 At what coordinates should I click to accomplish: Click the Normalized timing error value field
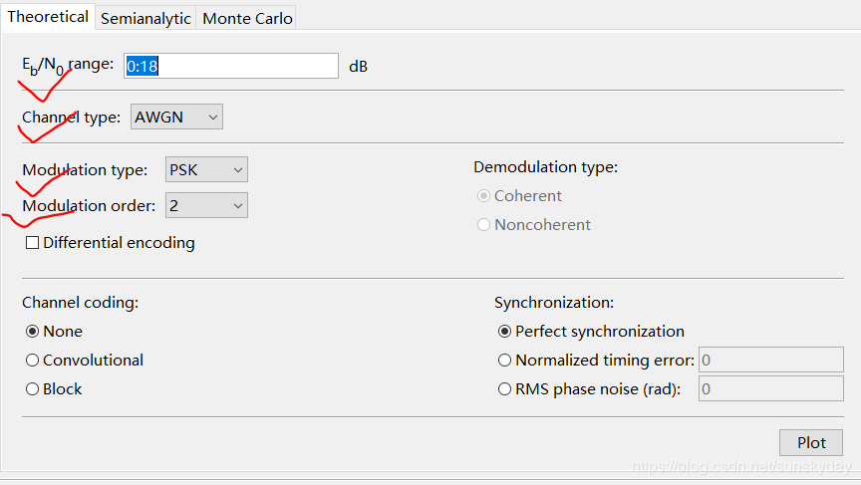tap(771, 360)
